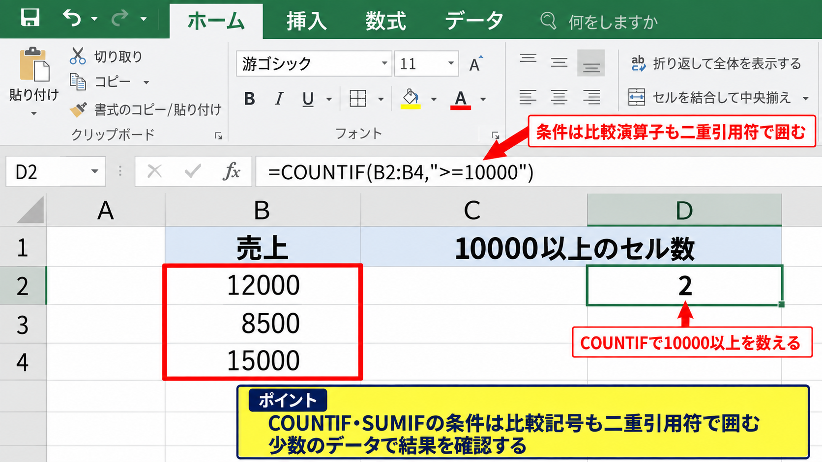This screenshot has height=462, width=822.
Task: Click the top align icon
Action: (x=528, y=58)
